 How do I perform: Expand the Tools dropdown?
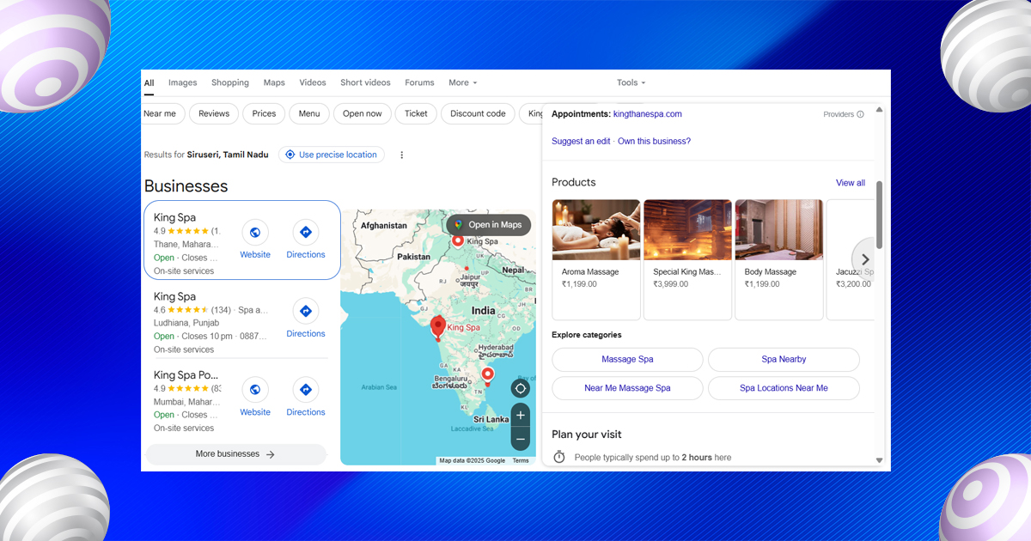pyautogui.click(x=631, y=82)
